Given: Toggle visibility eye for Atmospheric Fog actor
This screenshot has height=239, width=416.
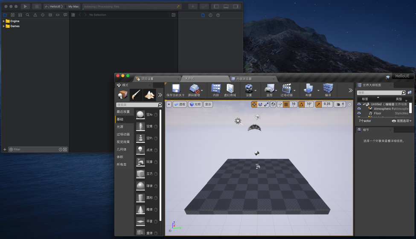Looking at the screenshot, I should (x=359, y=109).
